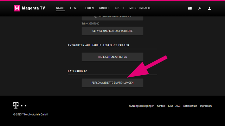Click the Tel:+436762000 phone number
225x126 pixels.
tap(90, 23)
